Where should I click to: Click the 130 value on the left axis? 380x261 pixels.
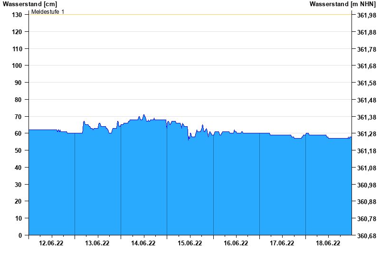[x=17, y=15]
